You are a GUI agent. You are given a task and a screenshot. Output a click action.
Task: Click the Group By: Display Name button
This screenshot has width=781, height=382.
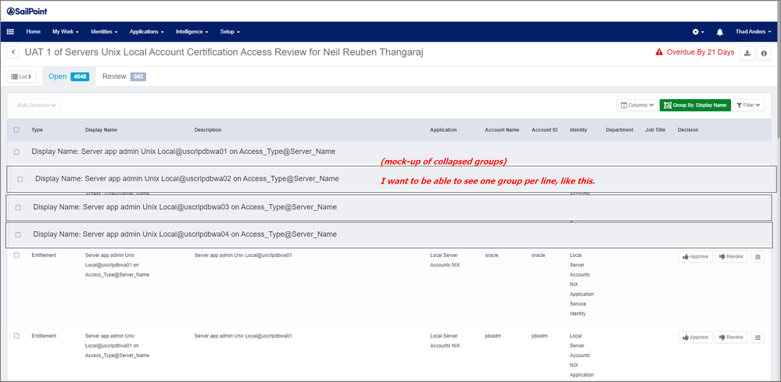[695, 105]
